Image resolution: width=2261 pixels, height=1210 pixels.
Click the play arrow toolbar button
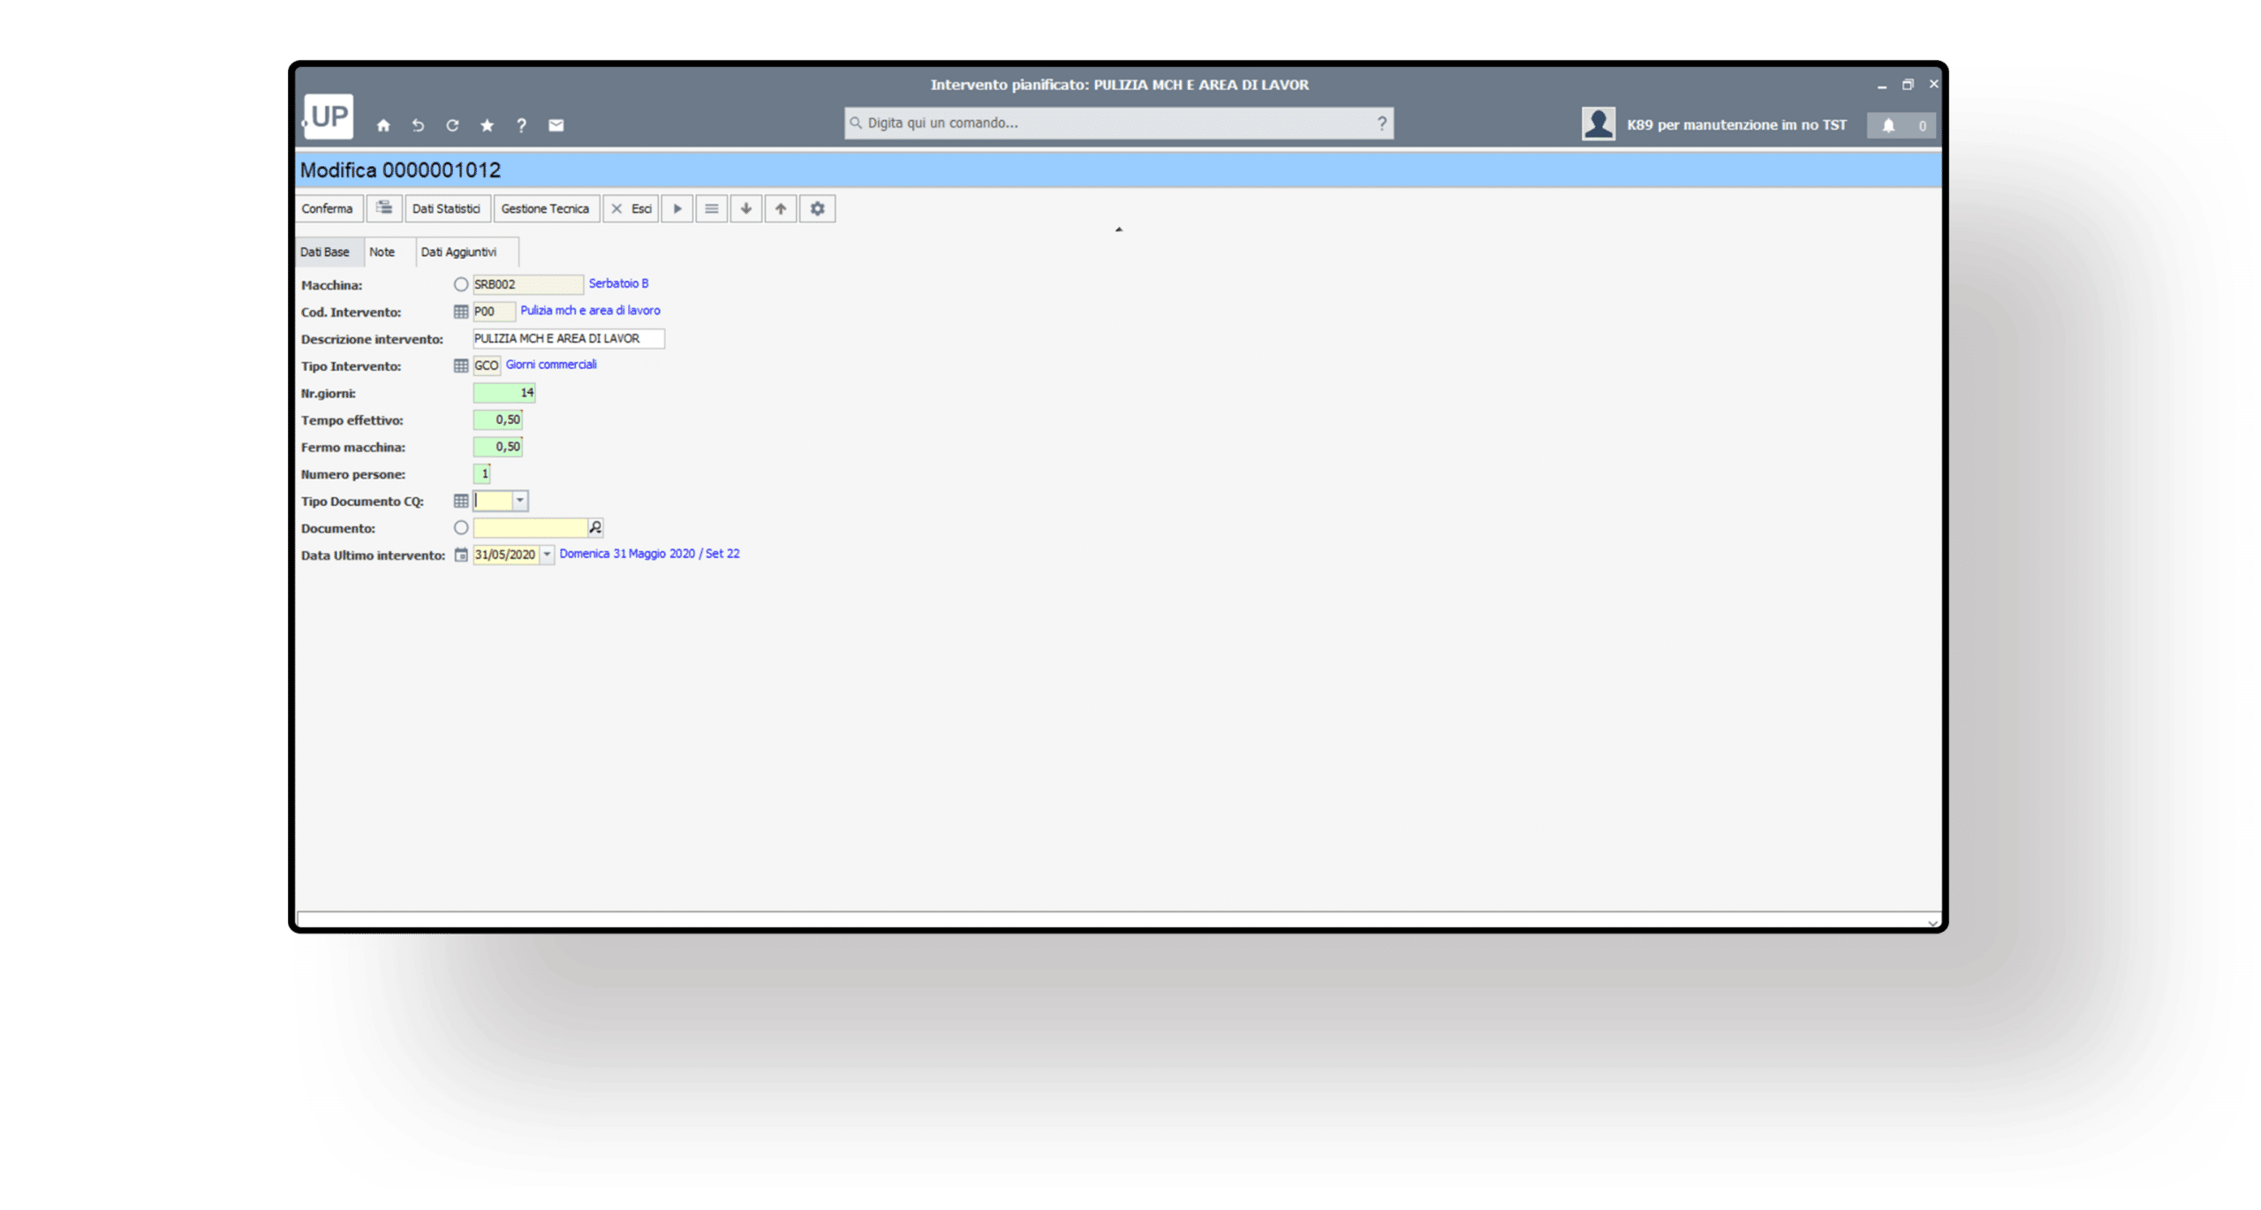677,209
